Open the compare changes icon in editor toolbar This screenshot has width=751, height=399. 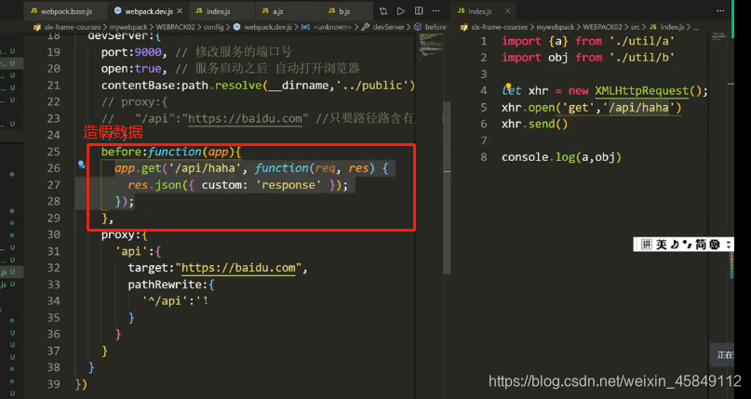[x=383, y=11]
